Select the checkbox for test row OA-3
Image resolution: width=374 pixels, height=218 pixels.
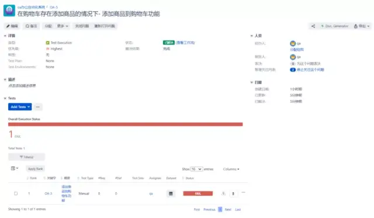[16, 193]
